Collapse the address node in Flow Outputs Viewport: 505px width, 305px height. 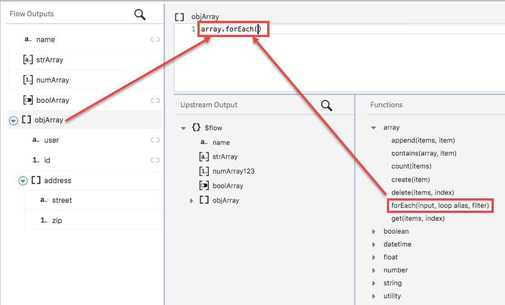(23, 181)
